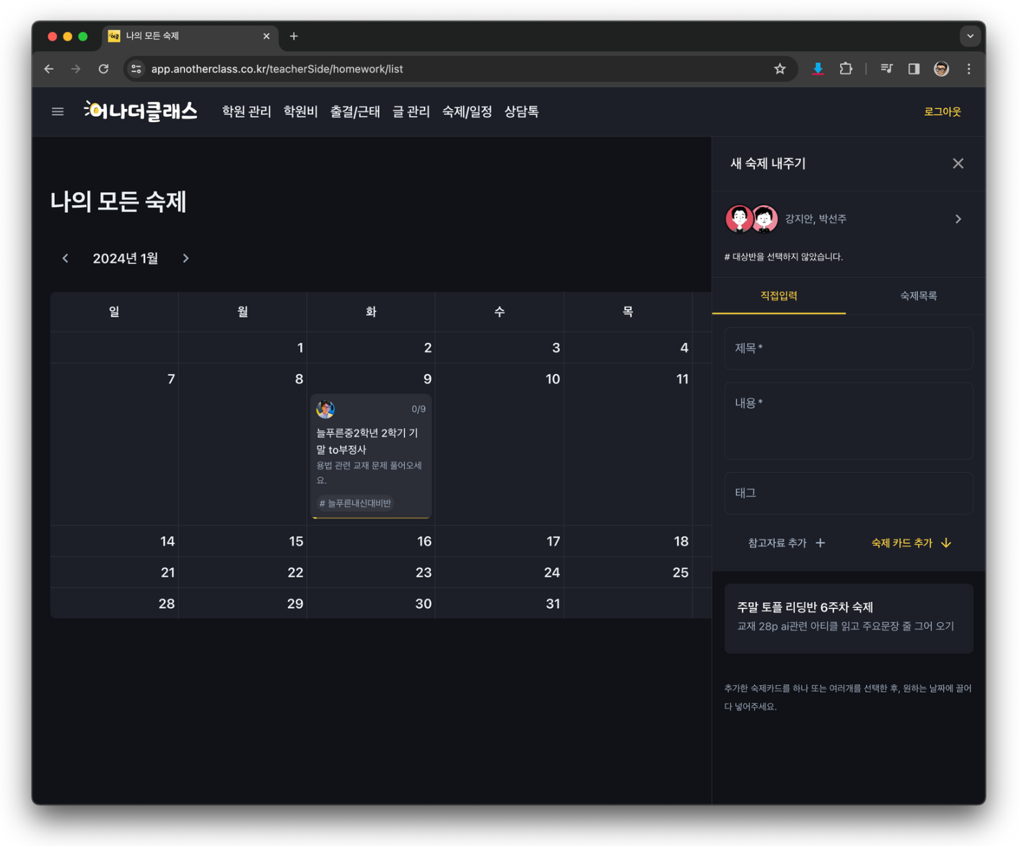Open the hamburger side menu
Image resolution: width=1019 pixels, height=846 pixels.
(58, 112)
